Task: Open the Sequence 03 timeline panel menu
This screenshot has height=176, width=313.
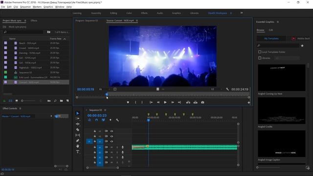Action: pyautogui.click(x=105, y=110)
